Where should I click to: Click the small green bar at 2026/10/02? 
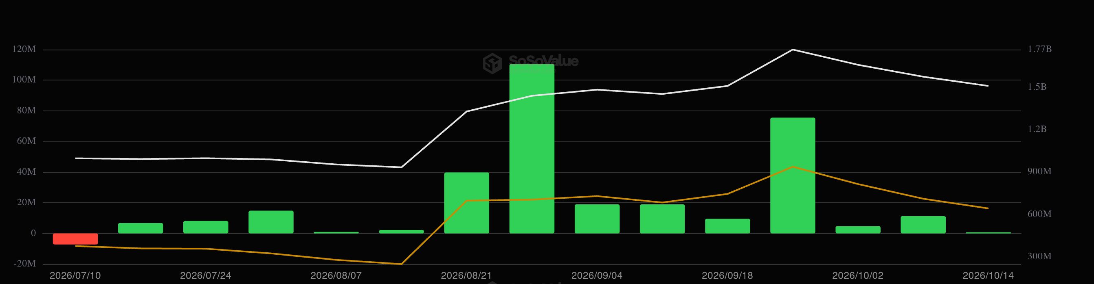click(x=858, y=230)
